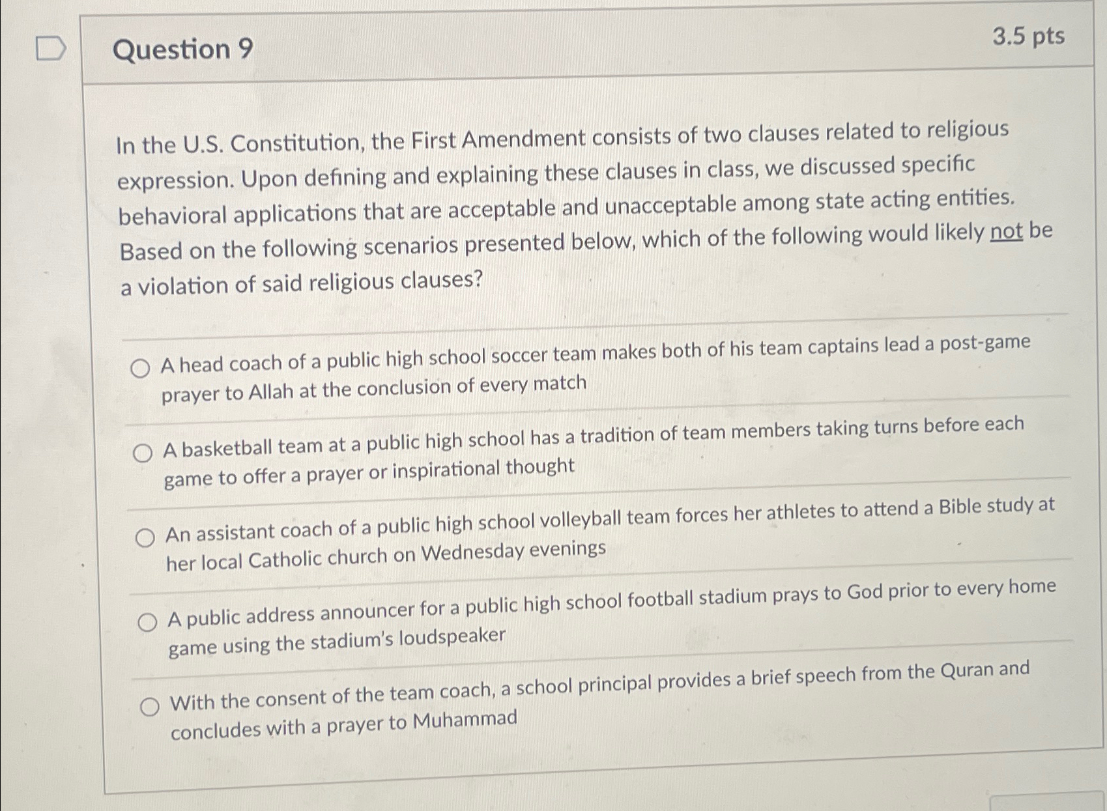Click 'game using the stadium's loudspeaker' text

click(337, 642)
